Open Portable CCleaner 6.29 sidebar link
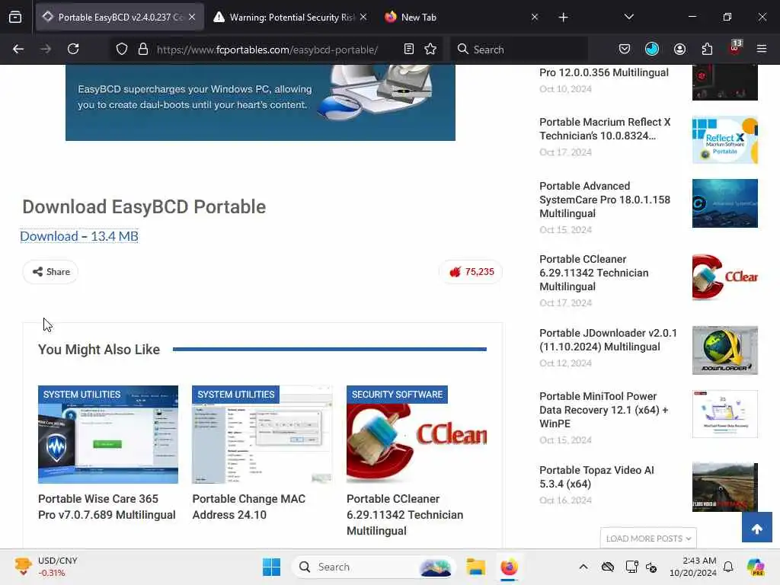Viewport: 780px width, 585px height. tap(594, 273)
